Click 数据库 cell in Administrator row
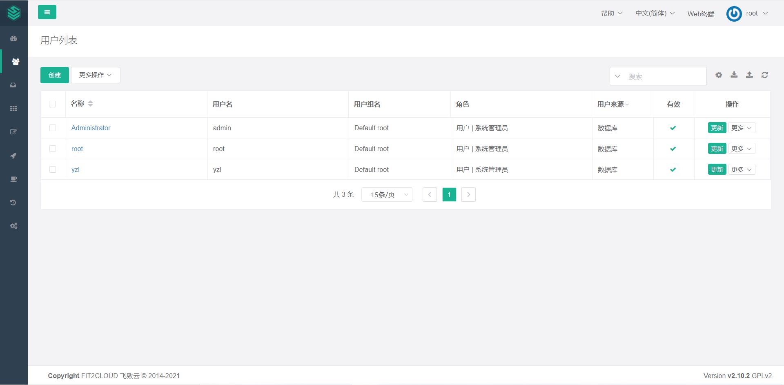The width and height of the screenshot is (784, 385). 608,128
